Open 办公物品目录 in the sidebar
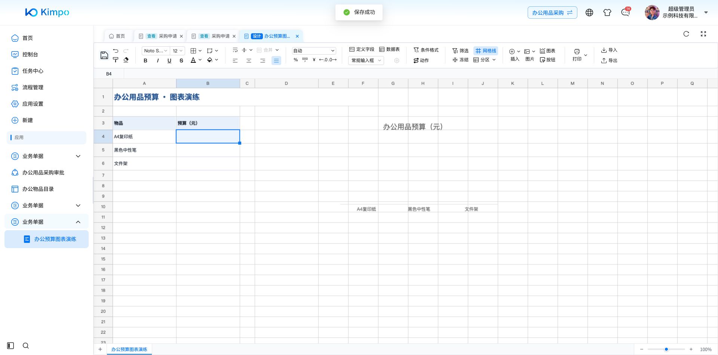 coord(38,189)
